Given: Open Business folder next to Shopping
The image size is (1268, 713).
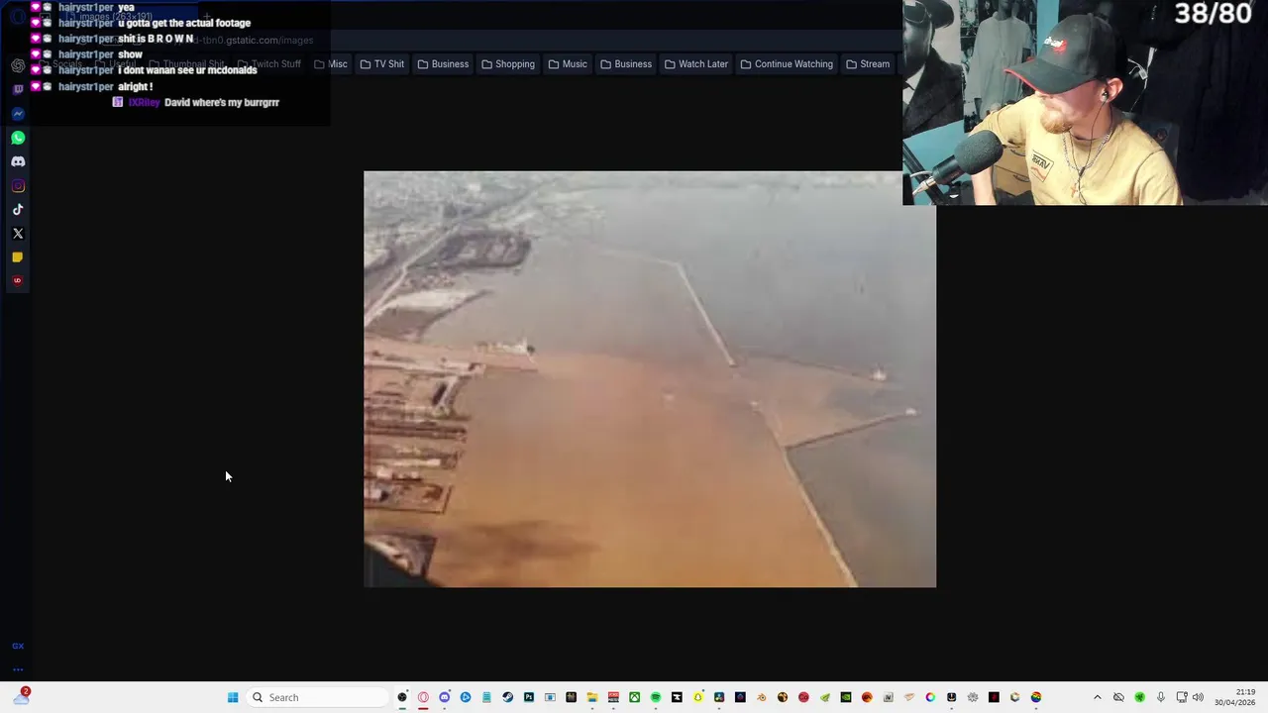Looking at the screenshot, I should tap(443, 64).
